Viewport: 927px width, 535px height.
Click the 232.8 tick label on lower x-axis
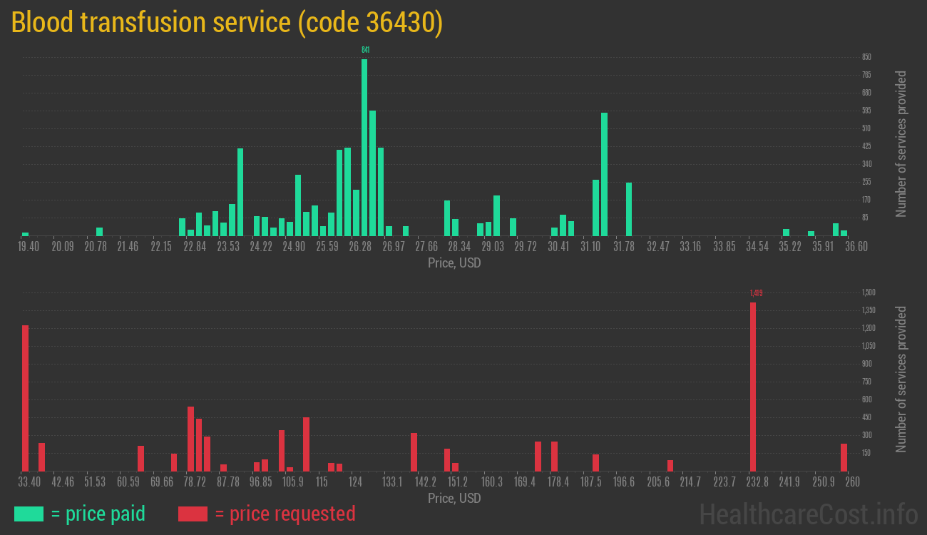[x=757, y=482]
